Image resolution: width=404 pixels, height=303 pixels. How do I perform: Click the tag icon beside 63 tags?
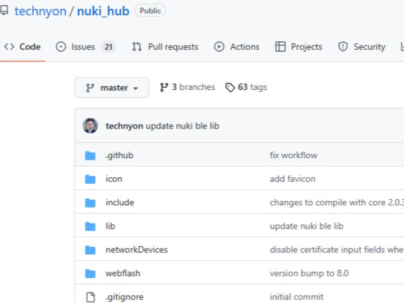point(230,88)
